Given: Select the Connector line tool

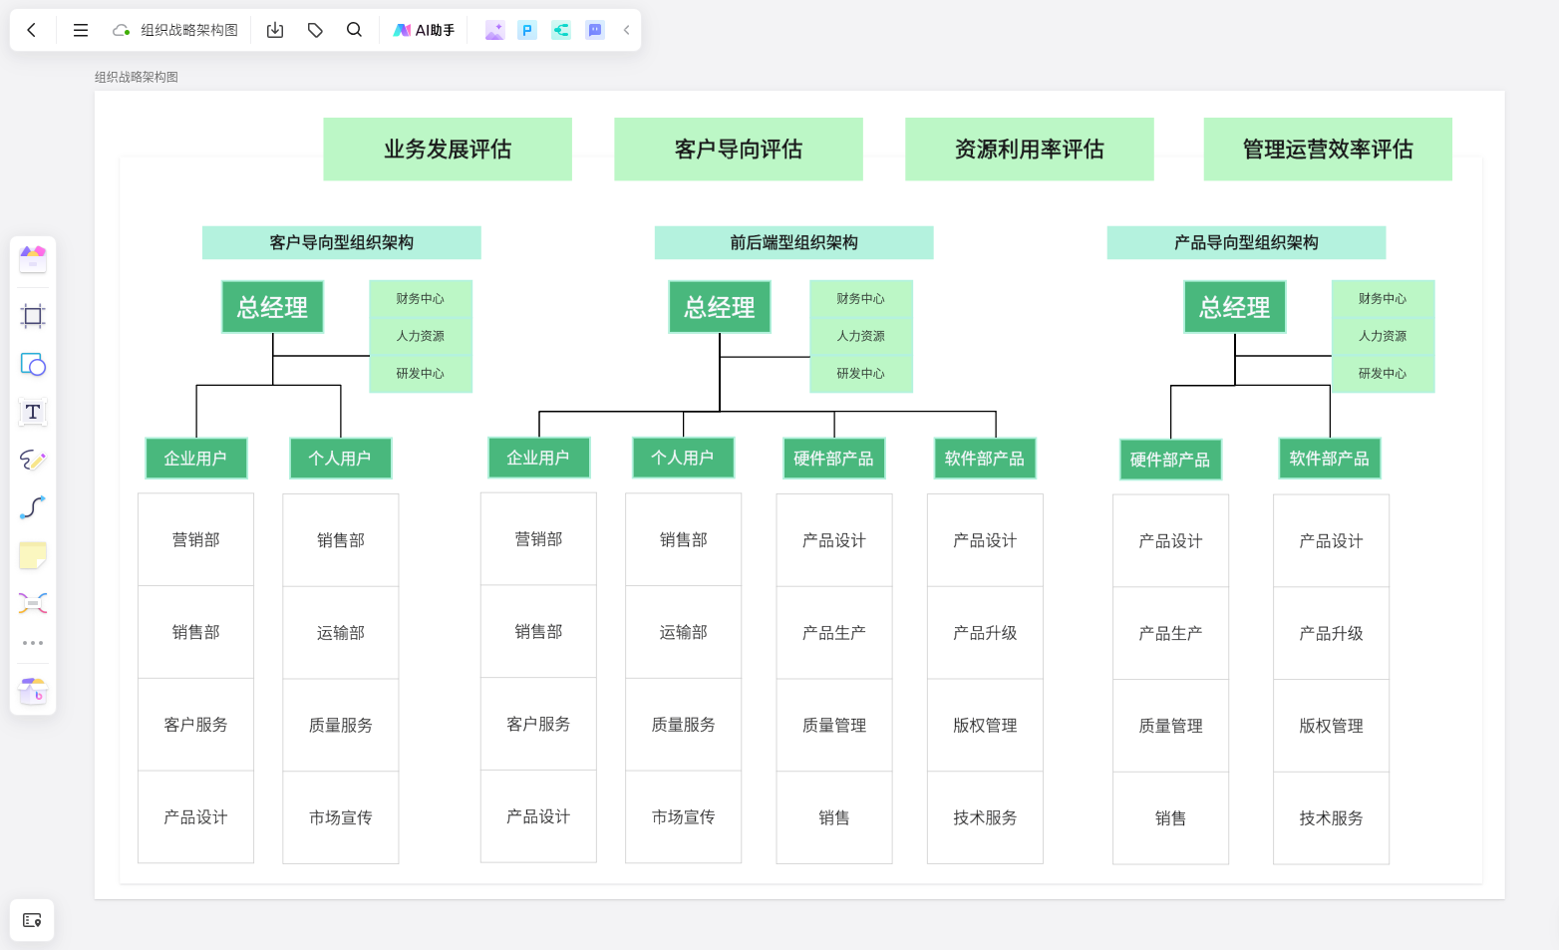Looking at the screenshot, I should tap(33, 507).
